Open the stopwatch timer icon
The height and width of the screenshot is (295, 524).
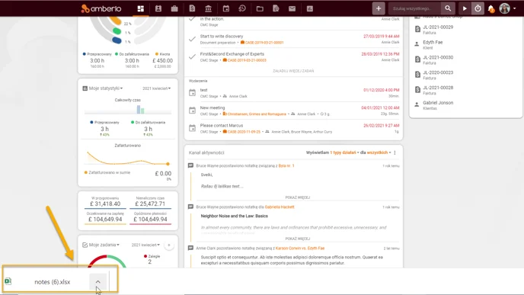(x=478, y=8)
